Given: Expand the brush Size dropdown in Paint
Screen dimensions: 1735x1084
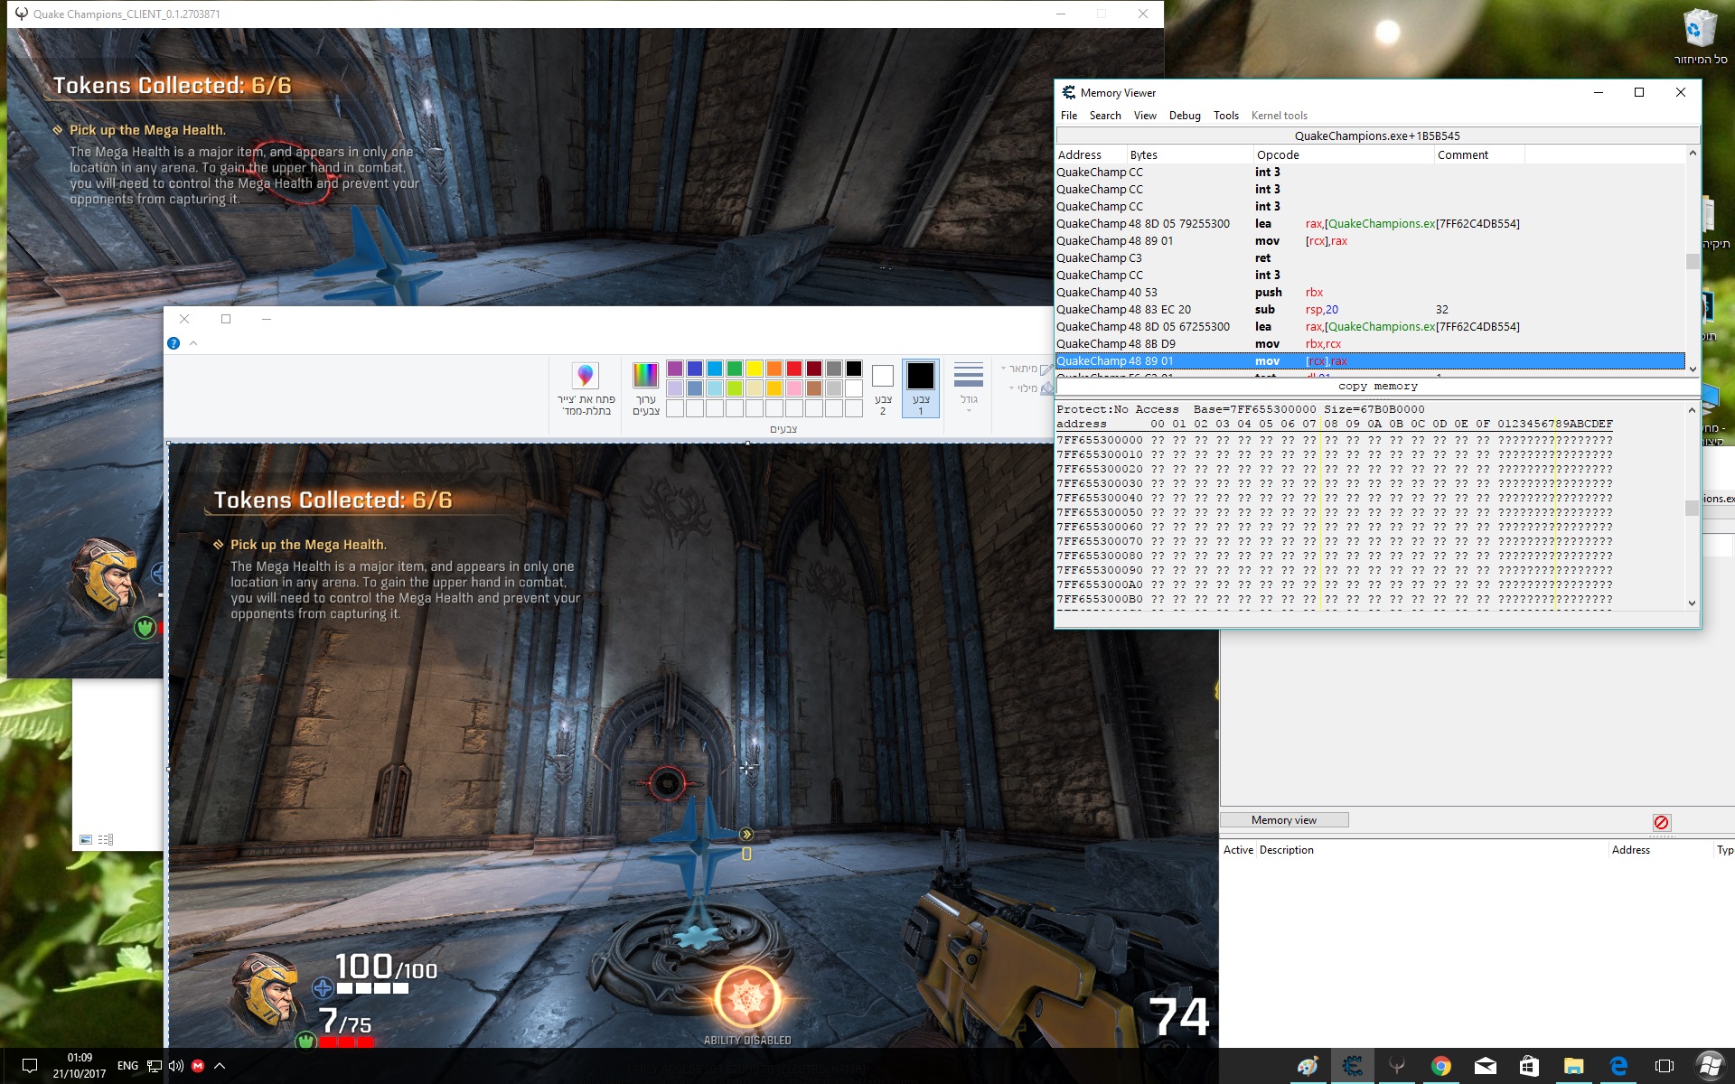Looking at the screenshot, I should 969,388.
